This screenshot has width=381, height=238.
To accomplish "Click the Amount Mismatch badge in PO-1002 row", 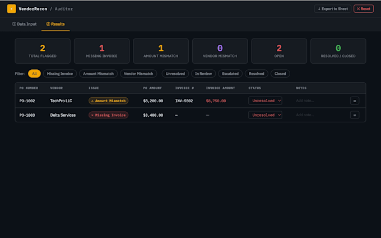I will (108, 101).
